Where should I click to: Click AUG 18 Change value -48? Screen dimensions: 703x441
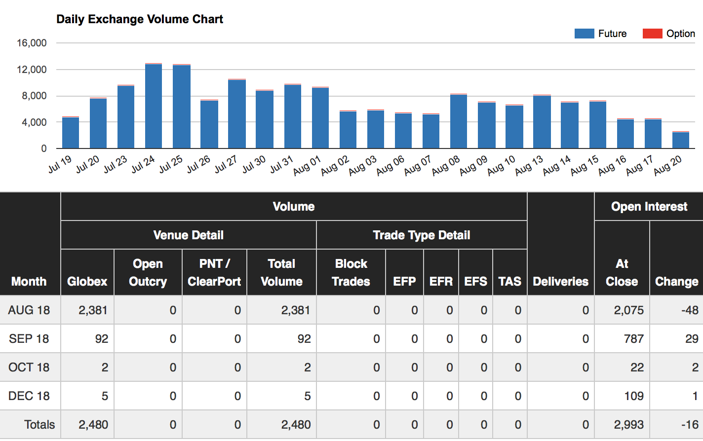point(690,310)
